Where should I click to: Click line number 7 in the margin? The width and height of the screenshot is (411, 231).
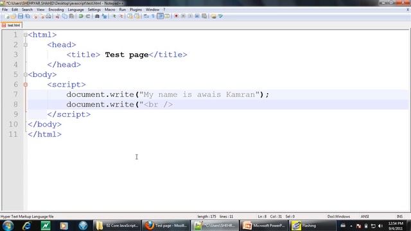coord(15,94)
